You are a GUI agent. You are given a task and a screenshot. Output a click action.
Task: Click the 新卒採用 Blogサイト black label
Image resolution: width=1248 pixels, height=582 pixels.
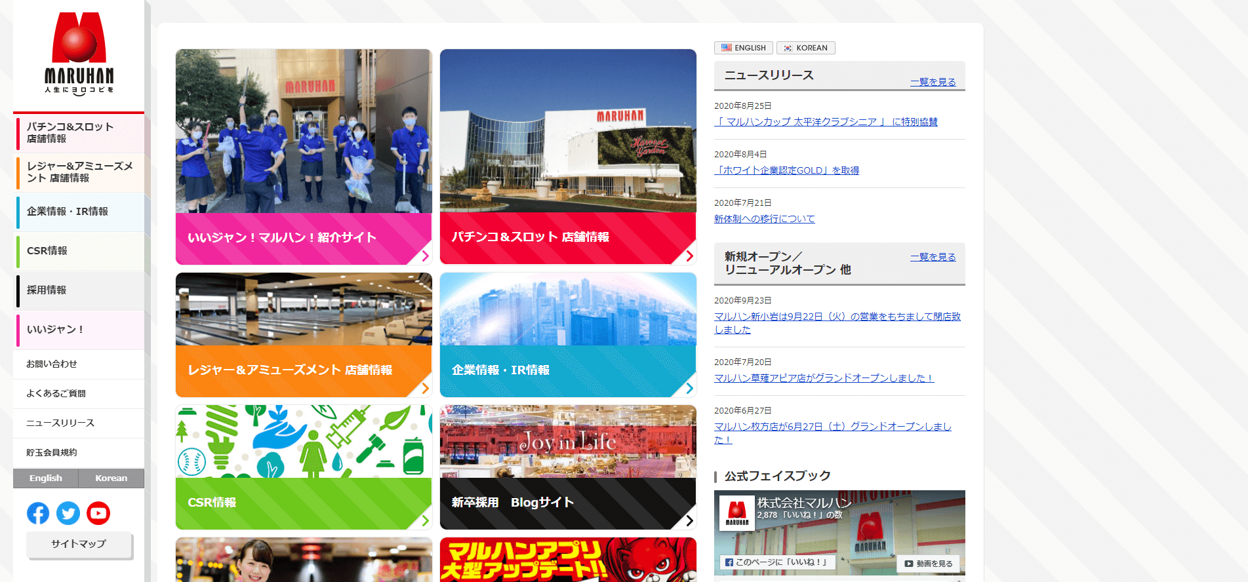tap(568, 503)
